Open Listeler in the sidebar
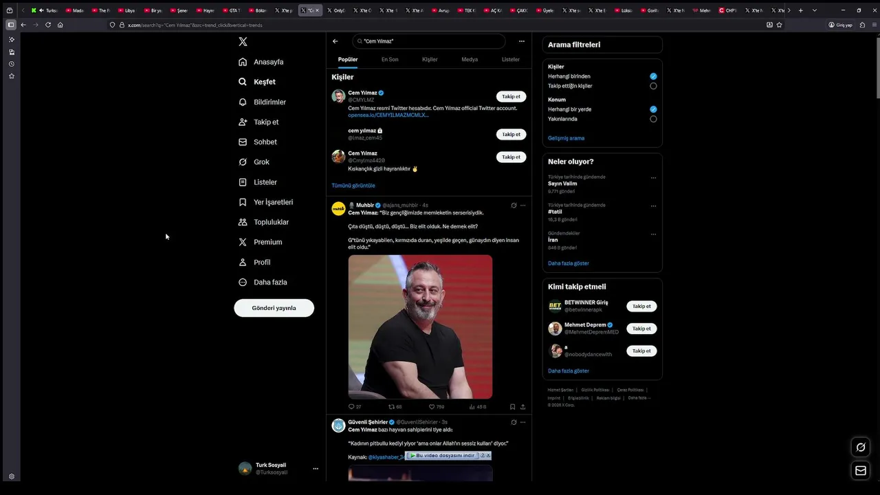 click(258, 182)
